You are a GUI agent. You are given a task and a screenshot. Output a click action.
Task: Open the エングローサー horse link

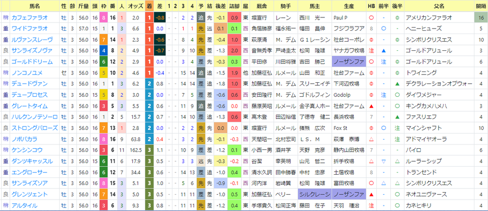coord(30,172)
